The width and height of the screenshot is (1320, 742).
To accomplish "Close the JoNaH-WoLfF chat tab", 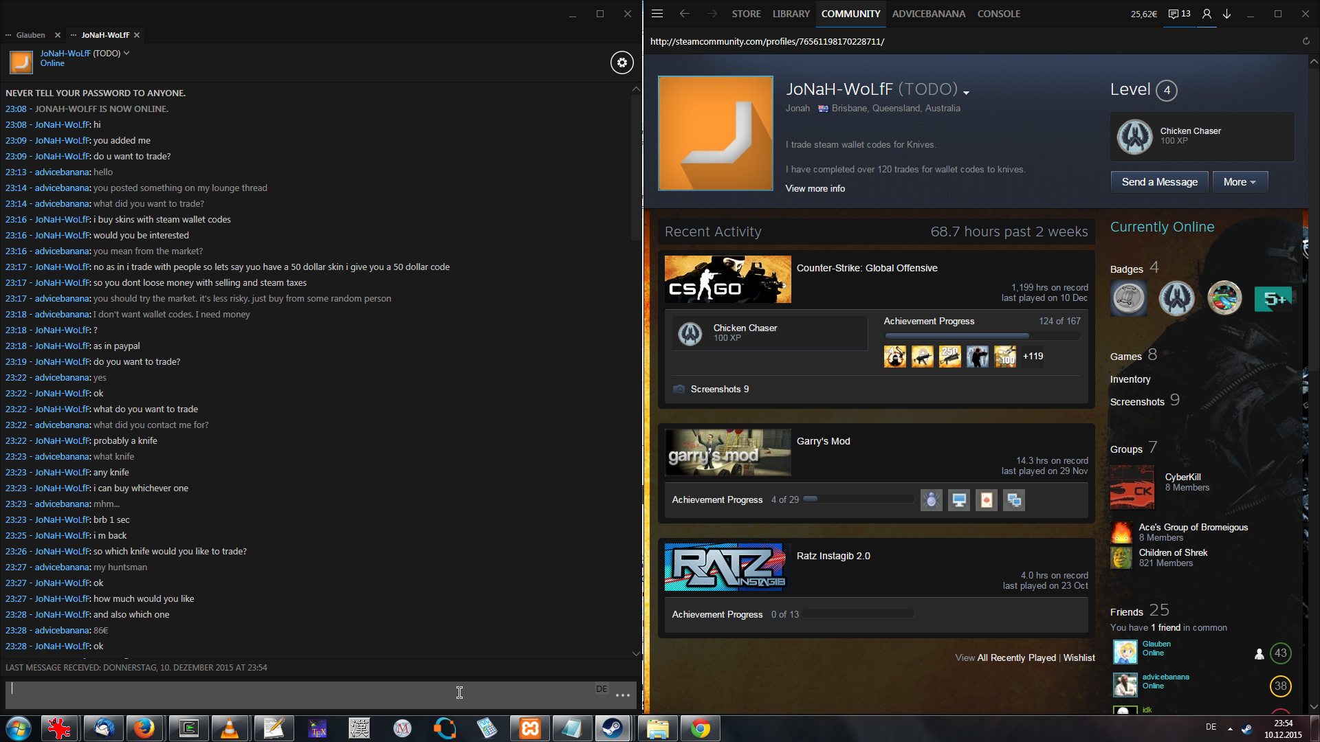I will click(x=137, y=35).
